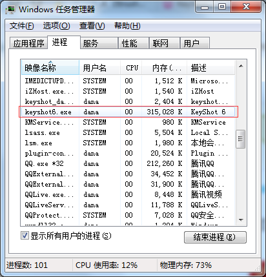Open the 文件(F) menu
Screen dimensions: 266x277
click(x=21, y=26)
